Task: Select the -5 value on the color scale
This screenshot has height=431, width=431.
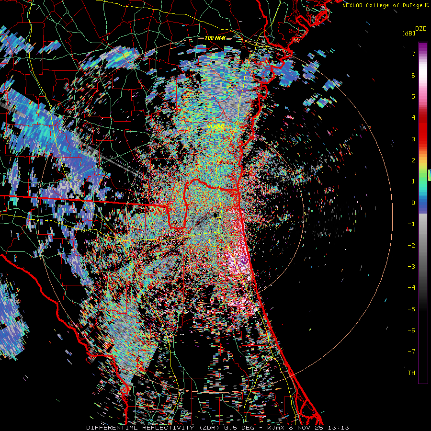Action: pyautogui.click(x=411, y=309)
